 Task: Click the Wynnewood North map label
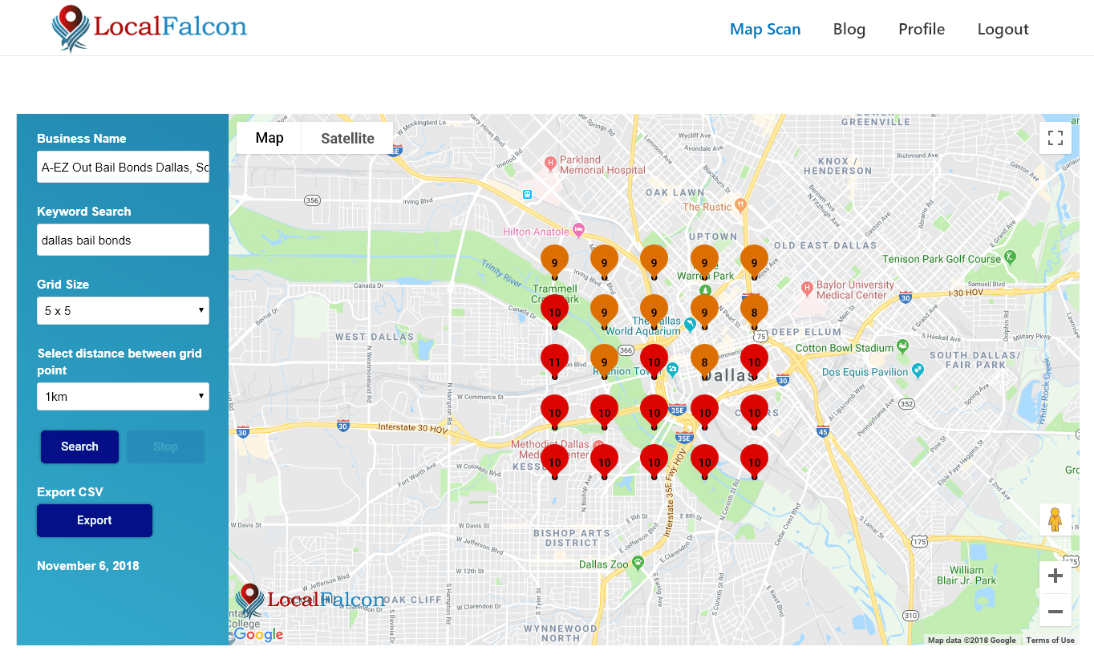pos(561,633)
